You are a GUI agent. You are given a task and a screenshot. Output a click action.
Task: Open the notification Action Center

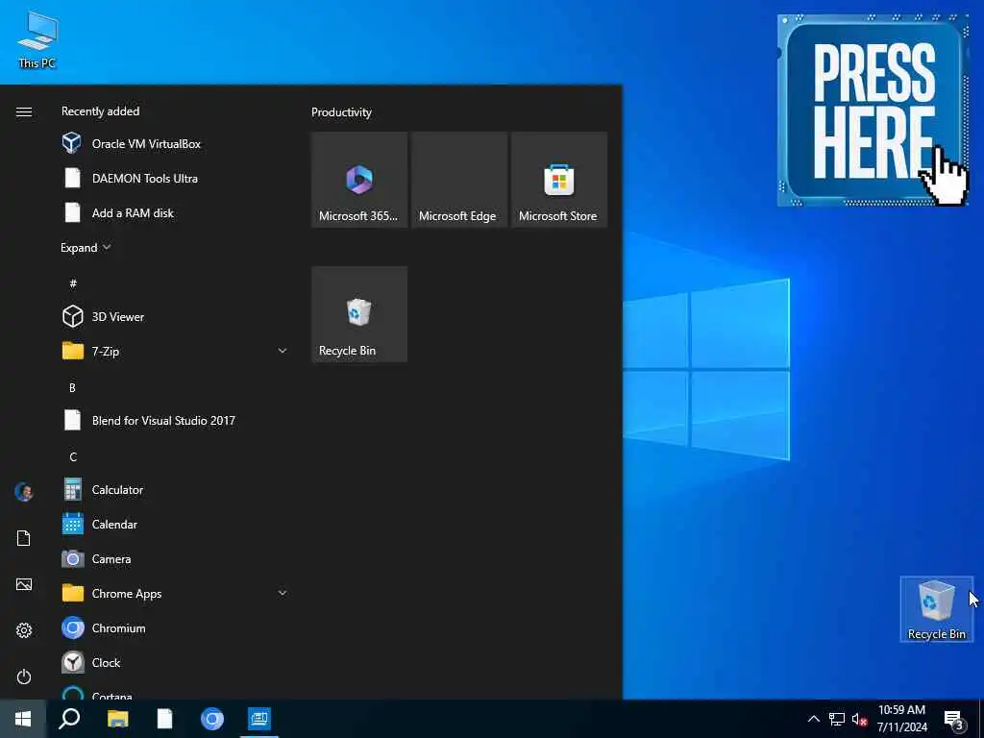click(x=954, y=719)
